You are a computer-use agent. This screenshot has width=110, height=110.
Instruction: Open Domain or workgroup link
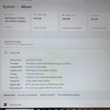click(27, 95)
